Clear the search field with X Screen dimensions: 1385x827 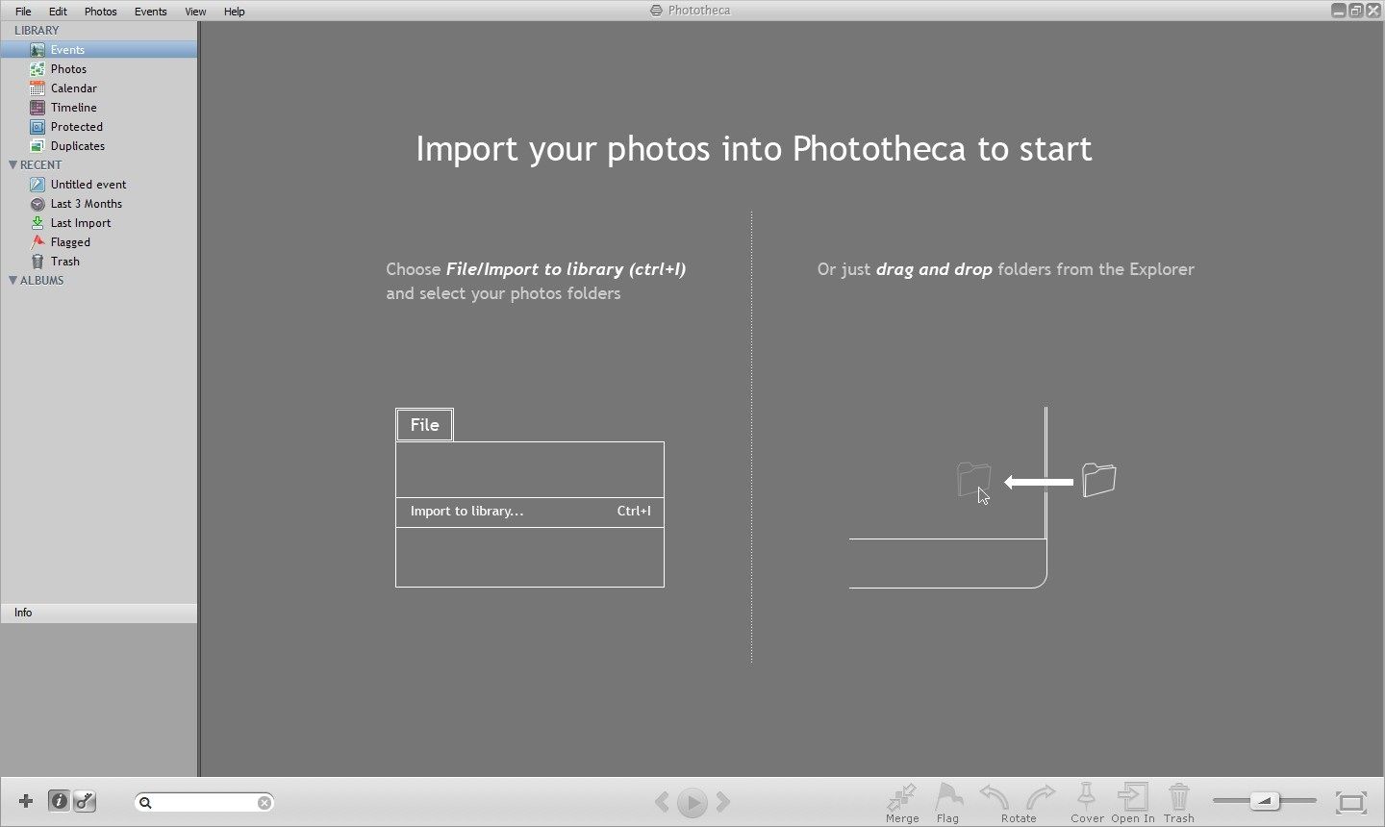click(264, 803)
